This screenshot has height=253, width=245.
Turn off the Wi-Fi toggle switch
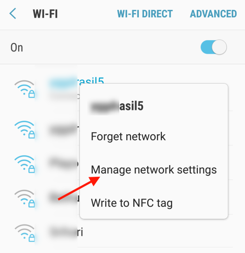click(x=214, y=47)
